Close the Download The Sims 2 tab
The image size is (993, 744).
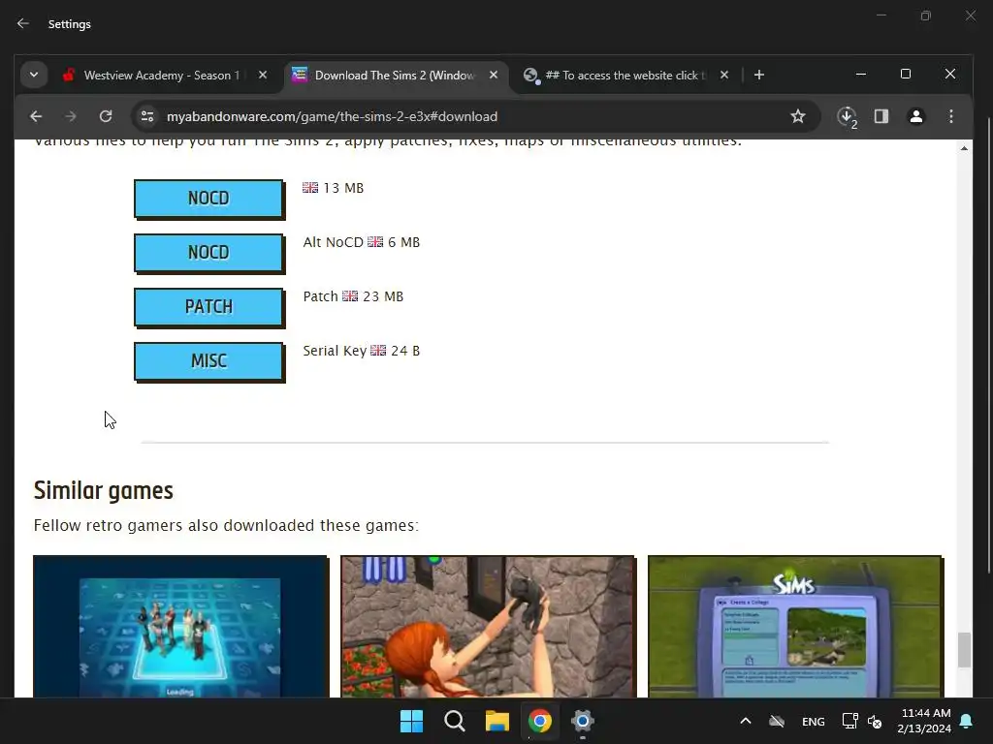494,75
